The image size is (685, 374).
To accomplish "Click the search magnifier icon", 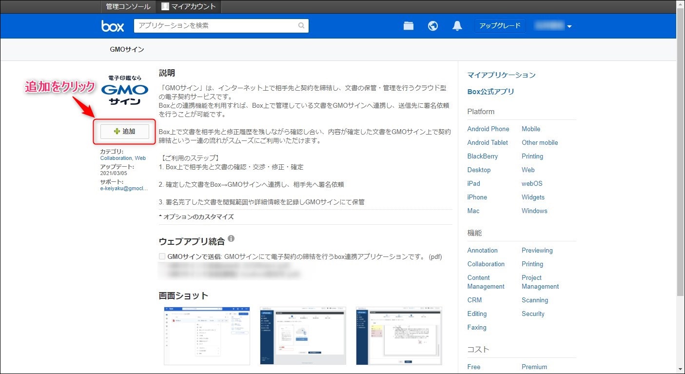I will click(x=301, y=26).
